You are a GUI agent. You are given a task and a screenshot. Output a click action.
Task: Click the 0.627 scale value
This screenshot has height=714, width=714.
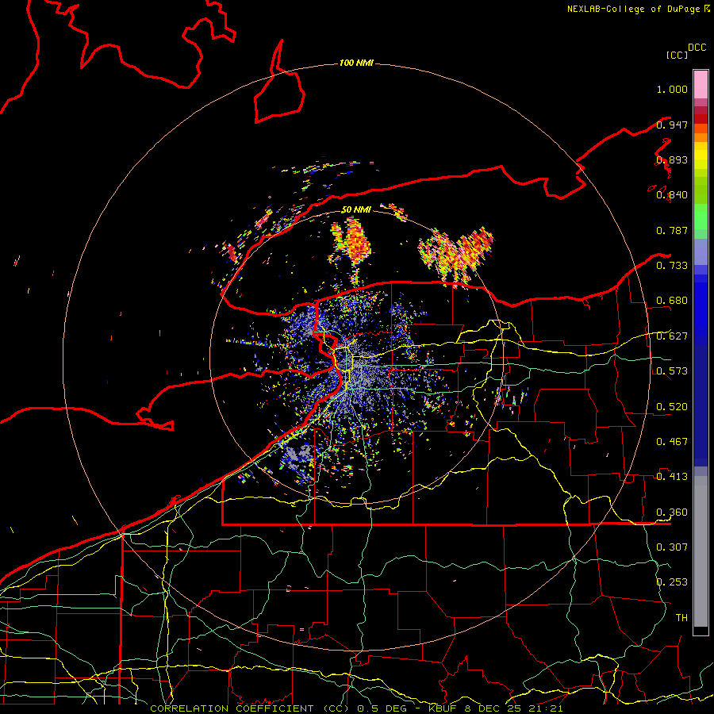(672, 336)
